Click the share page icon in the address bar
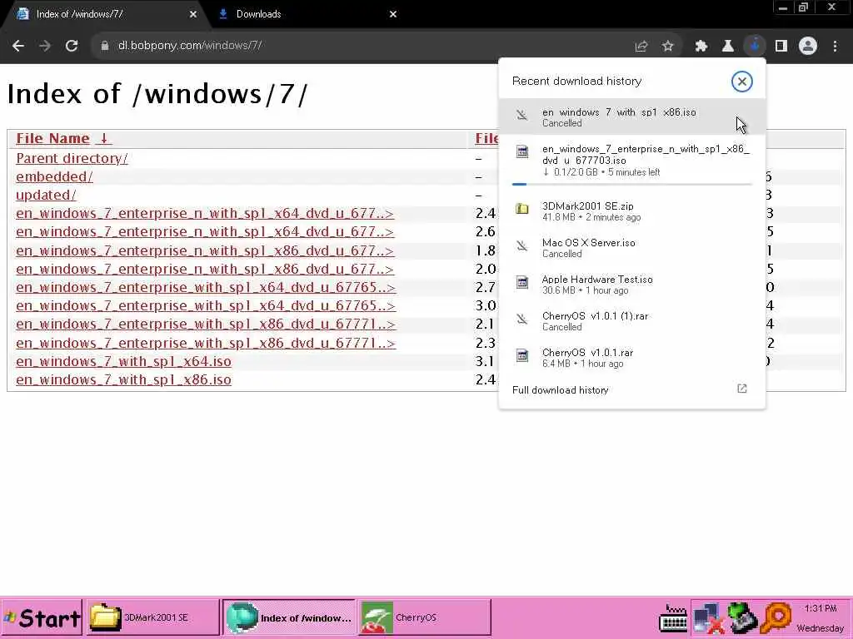The width and height of the screenshot is (853, 639). 641,47
